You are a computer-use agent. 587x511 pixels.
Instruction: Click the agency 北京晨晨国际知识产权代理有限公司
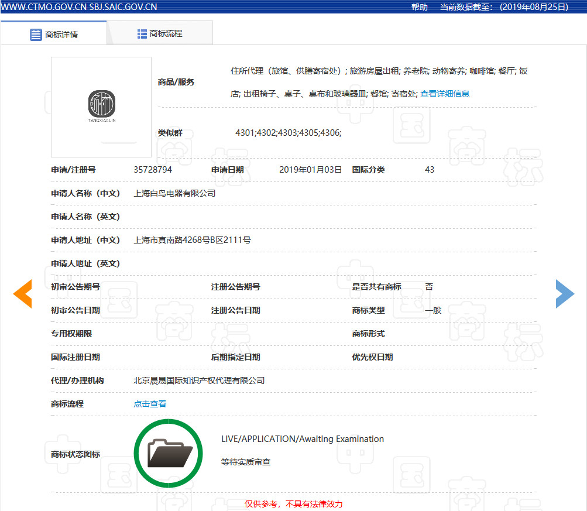(x=200, y=380)
